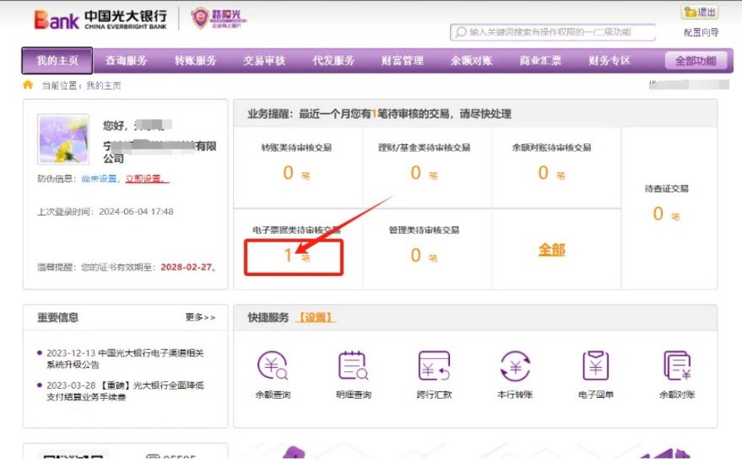Click the 退出 logout button
The height and width of the screenshot is (460, 742).
tap(700, 12)
